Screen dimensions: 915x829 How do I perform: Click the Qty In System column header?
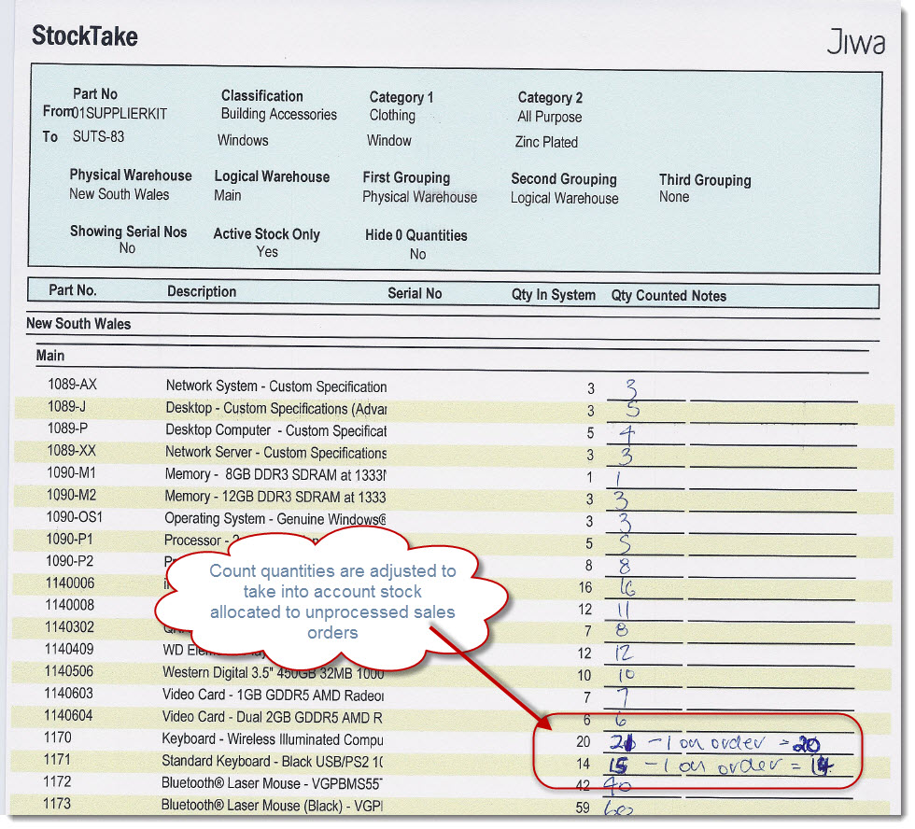553,295
